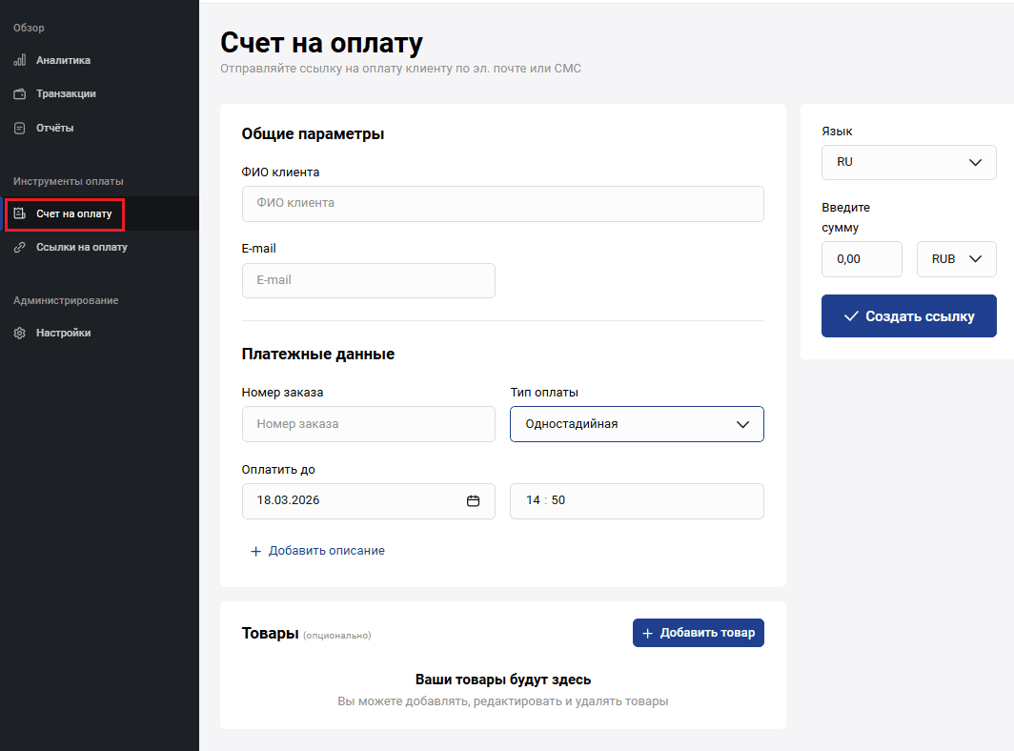The image size is (1014, 751).
Task: Go to Ссылки на оплату menu item
Action: [81, 248]
